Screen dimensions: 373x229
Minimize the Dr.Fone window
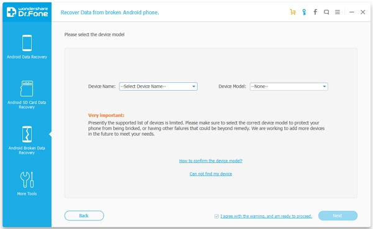click(352, 12)
